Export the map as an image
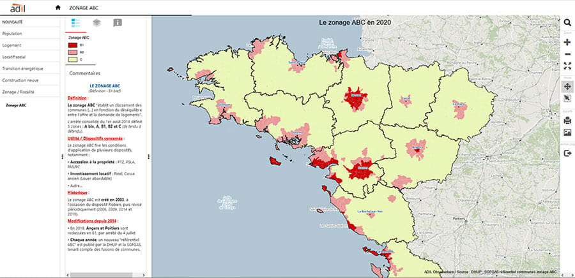This screenshot has height=278, width=575. point(567,133)
